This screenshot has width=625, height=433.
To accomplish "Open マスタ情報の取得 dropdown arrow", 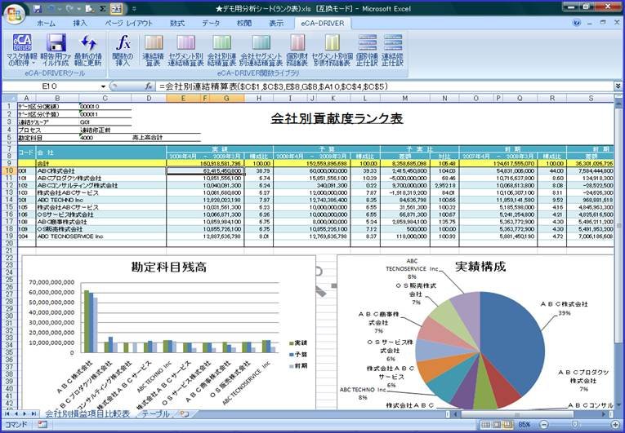I will [33, 64].
